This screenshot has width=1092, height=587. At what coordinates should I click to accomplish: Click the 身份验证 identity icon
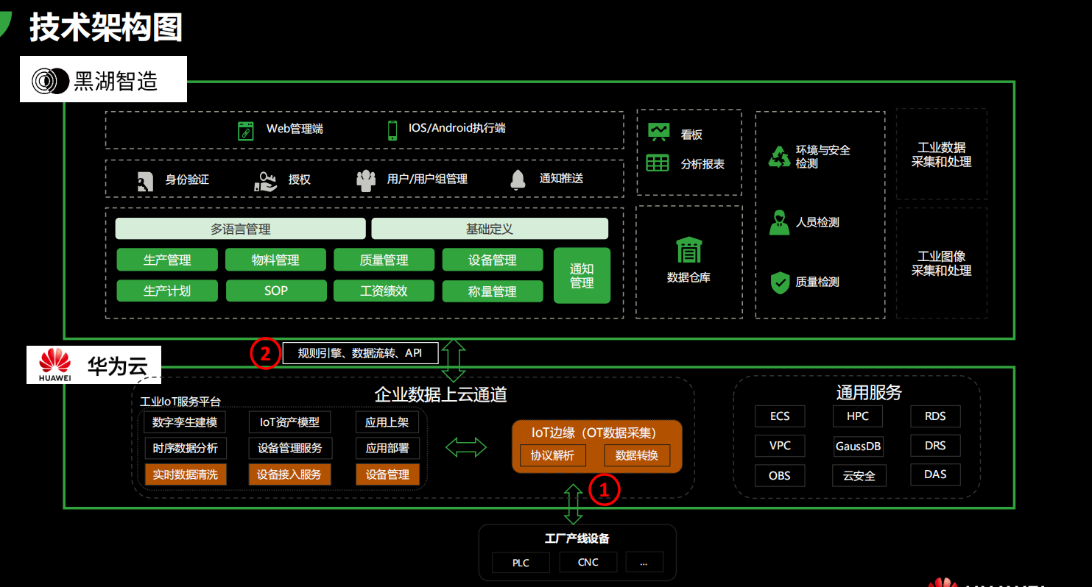[144, 179]
